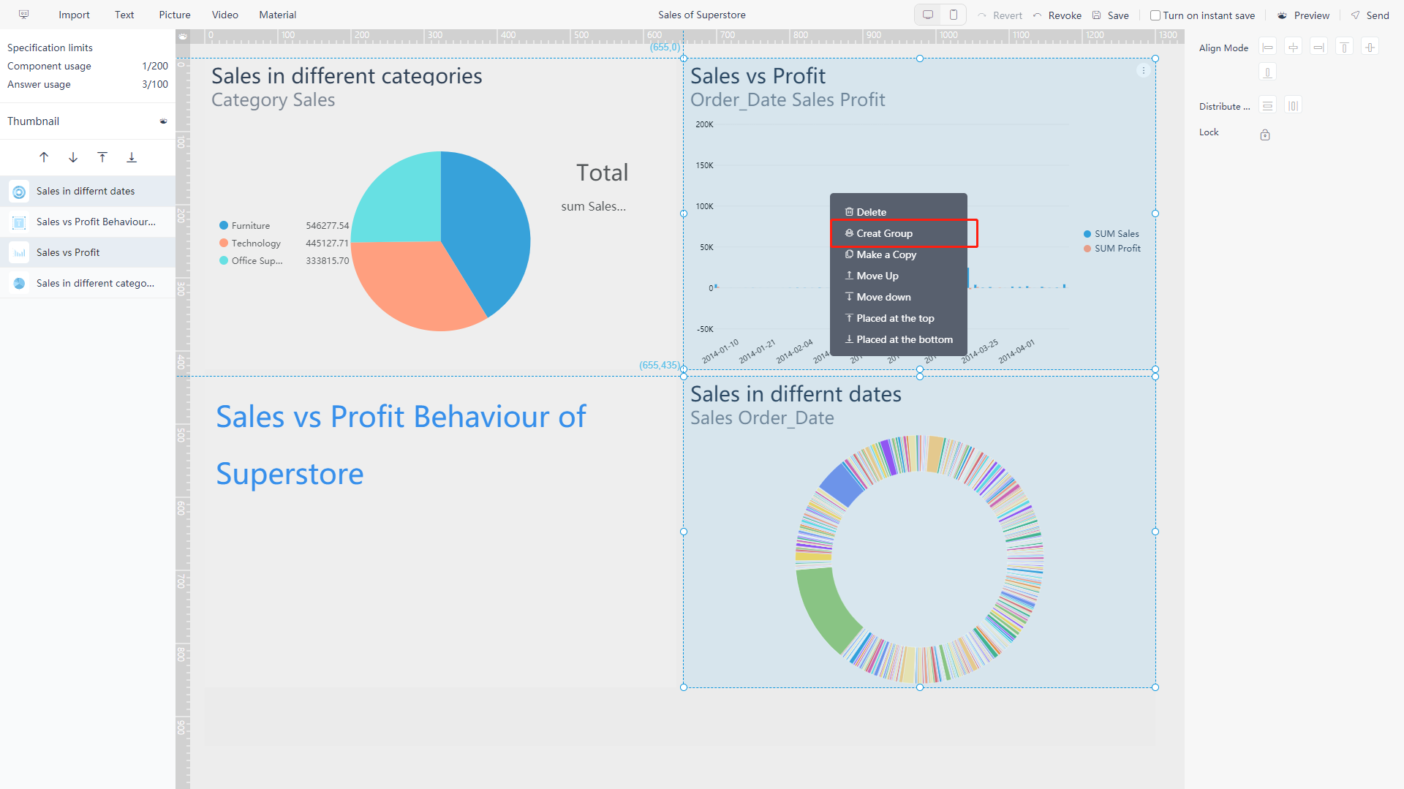Preview the Sales of Superstore dashboard
The image size is (1404, 789).
point(1304,15)
